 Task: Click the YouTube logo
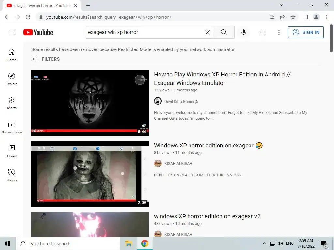click(38, 32)
